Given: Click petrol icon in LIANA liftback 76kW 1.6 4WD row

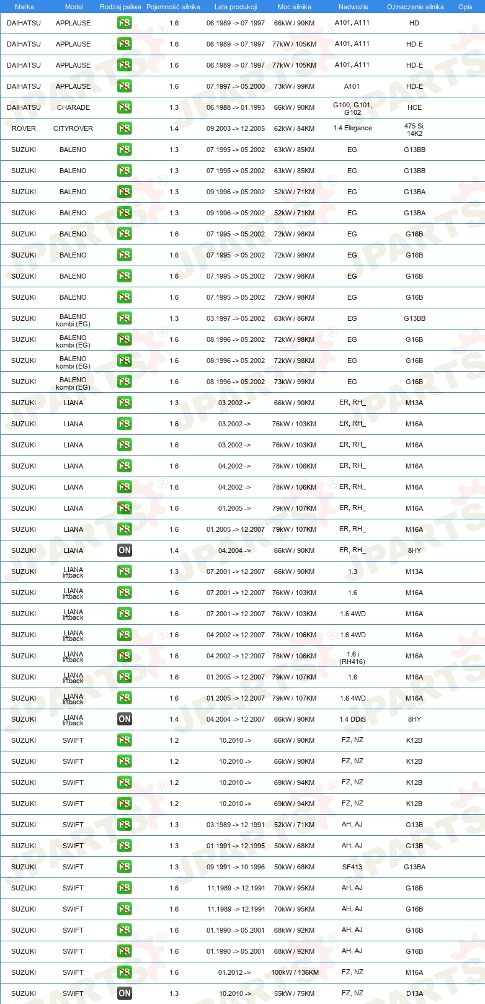Looking at the screenshot, I should click(125, 614).
